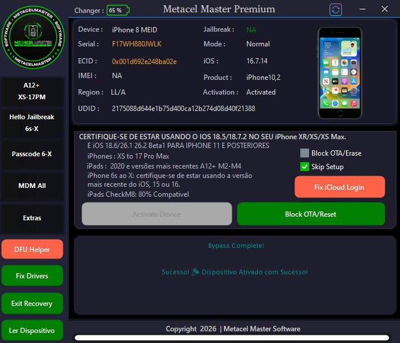Click the green Jailbreak NA value
Screen dimensions: 400x343
pos(251,30)
